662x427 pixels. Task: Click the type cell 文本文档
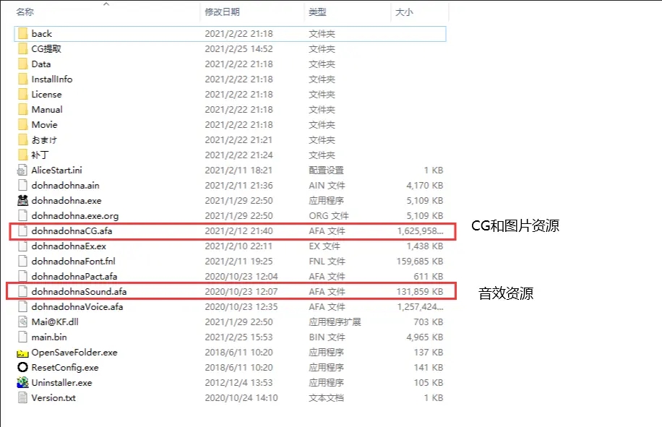(326, 398)
